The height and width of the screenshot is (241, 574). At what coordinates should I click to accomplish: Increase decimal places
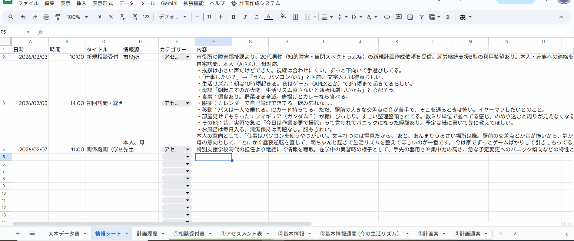pyautogui.click(x=134, y=17)
